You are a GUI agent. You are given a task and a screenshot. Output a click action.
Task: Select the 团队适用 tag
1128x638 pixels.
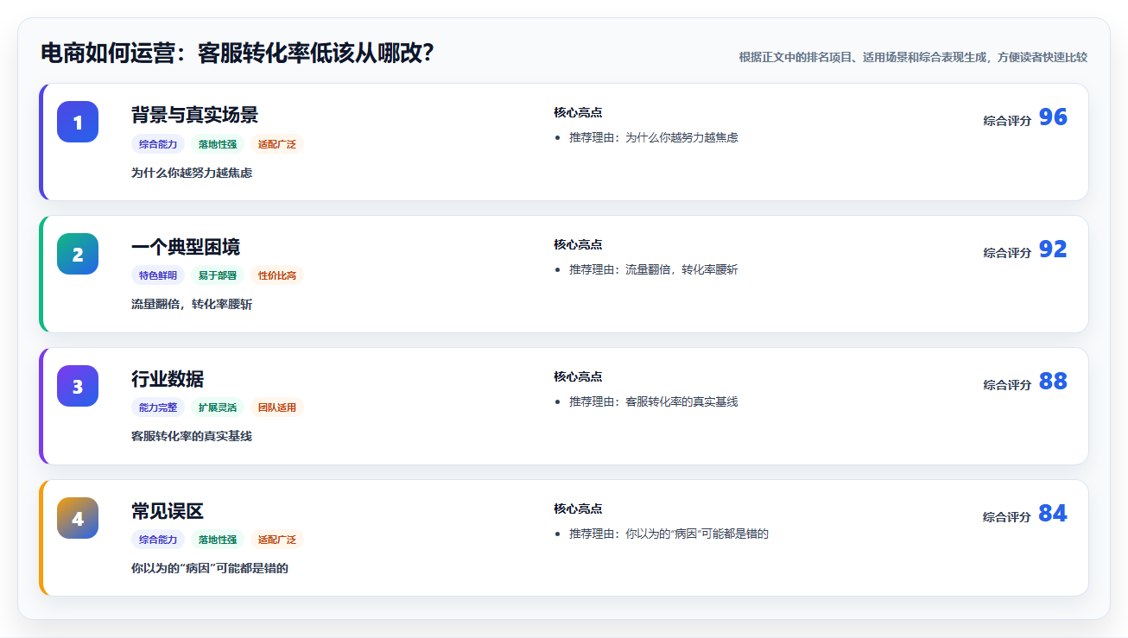click(x=277, y=407)
